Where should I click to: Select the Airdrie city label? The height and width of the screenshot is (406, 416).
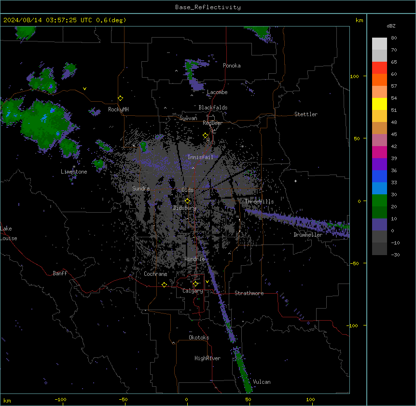195,259
